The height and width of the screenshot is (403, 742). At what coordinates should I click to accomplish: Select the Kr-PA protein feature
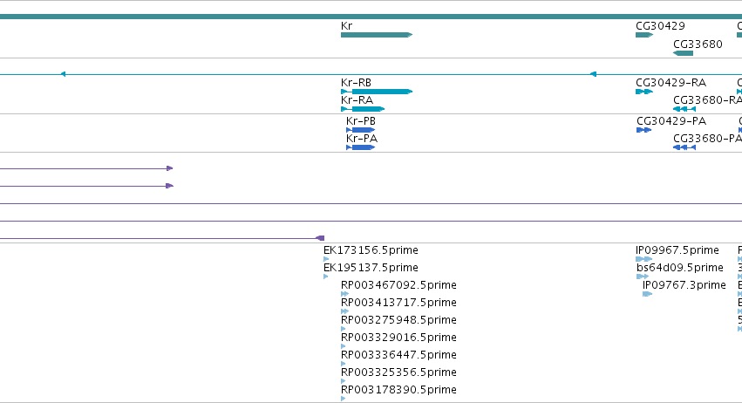click(361, 147)
